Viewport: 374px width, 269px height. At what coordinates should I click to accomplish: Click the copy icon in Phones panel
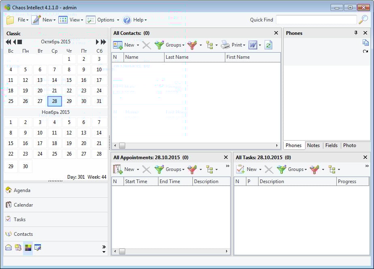(x=365, y=43)
